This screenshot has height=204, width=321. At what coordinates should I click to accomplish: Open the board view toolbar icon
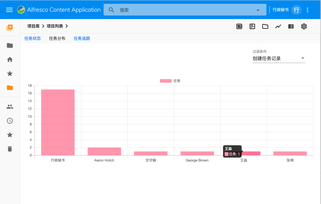239,26
